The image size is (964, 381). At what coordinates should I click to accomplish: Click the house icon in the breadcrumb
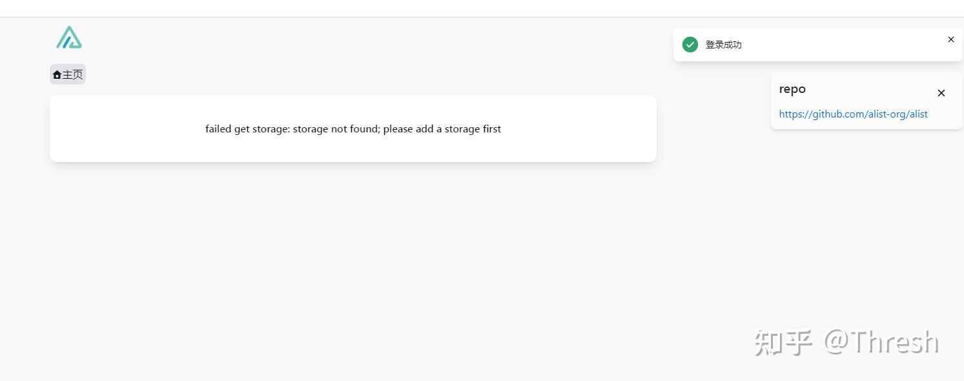tap(57, 75)
